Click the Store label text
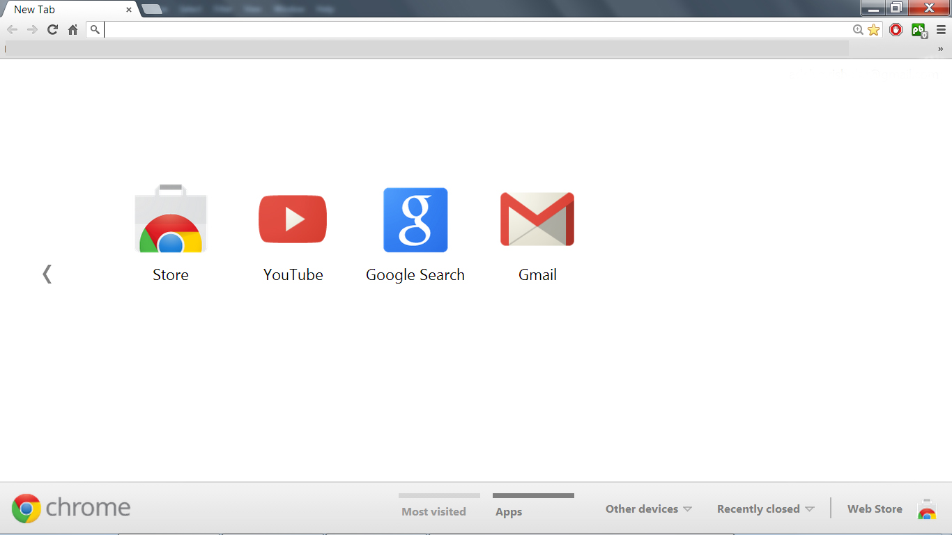Screen dimensions: 952x535 [x=171, y=274]
